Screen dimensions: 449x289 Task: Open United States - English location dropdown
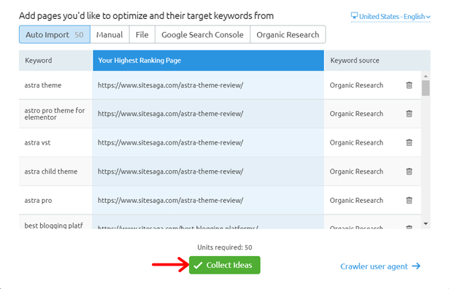point(391,17)
